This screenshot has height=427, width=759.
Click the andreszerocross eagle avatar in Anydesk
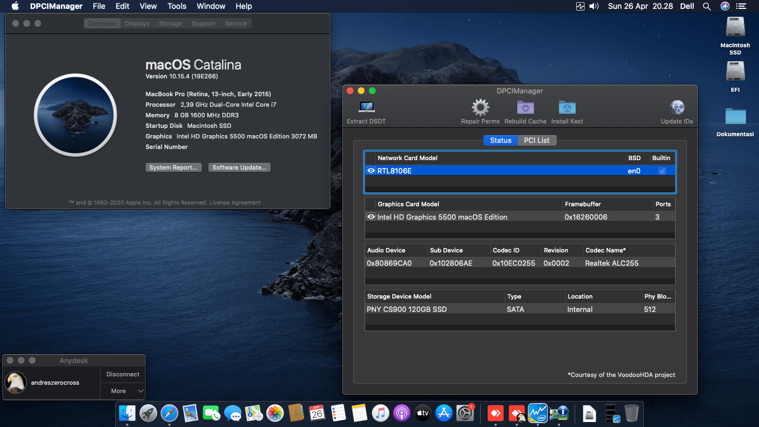[16, 383]
